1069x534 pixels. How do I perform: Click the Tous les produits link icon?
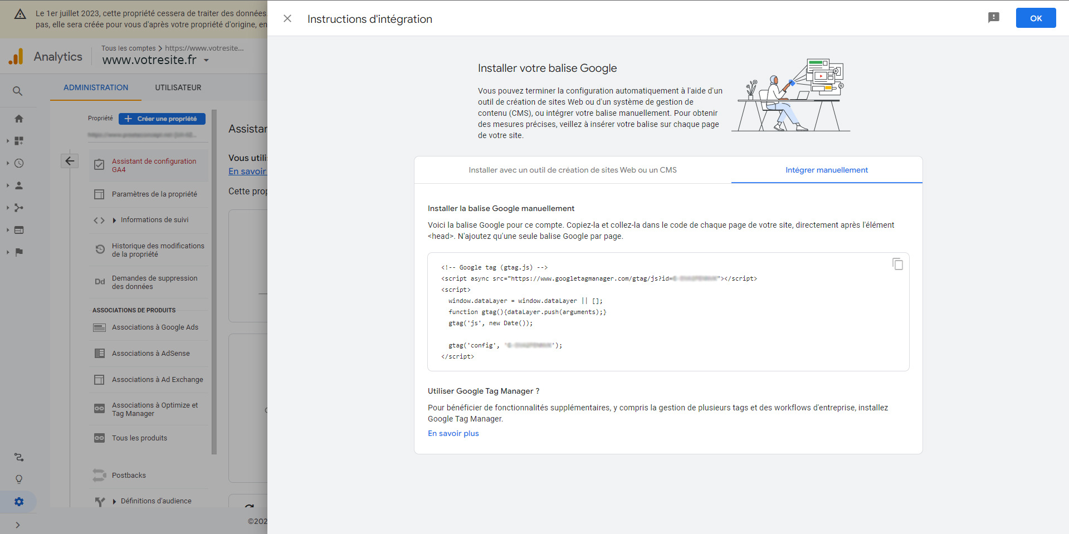[99, 438]
